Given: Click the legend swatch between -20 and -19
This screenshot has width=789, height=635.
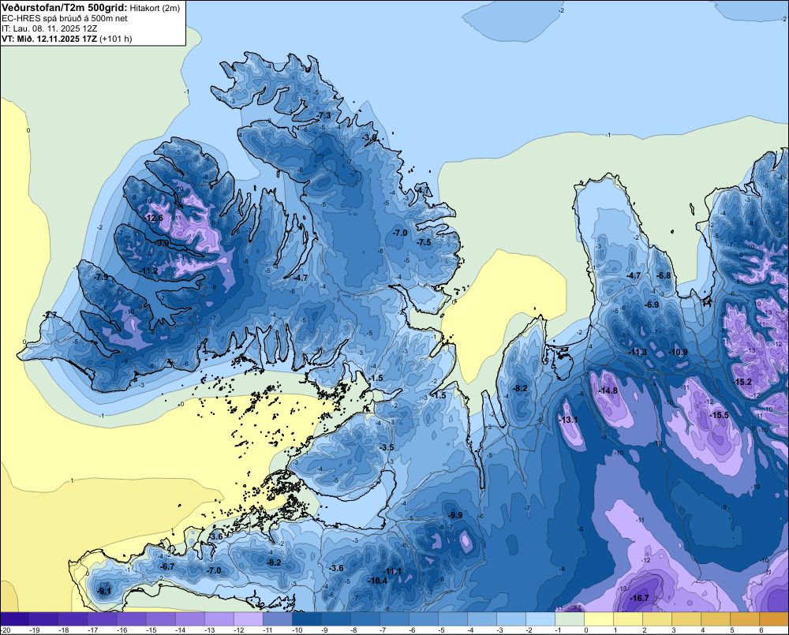Looking at the screenshot, I should 14,619.
